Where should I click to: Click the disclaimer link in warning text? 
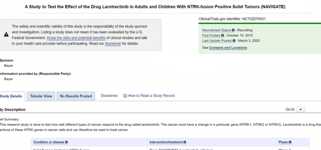(113, 44)
